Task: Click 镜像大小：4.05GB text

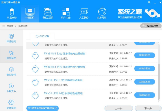Action: [118, 98]
